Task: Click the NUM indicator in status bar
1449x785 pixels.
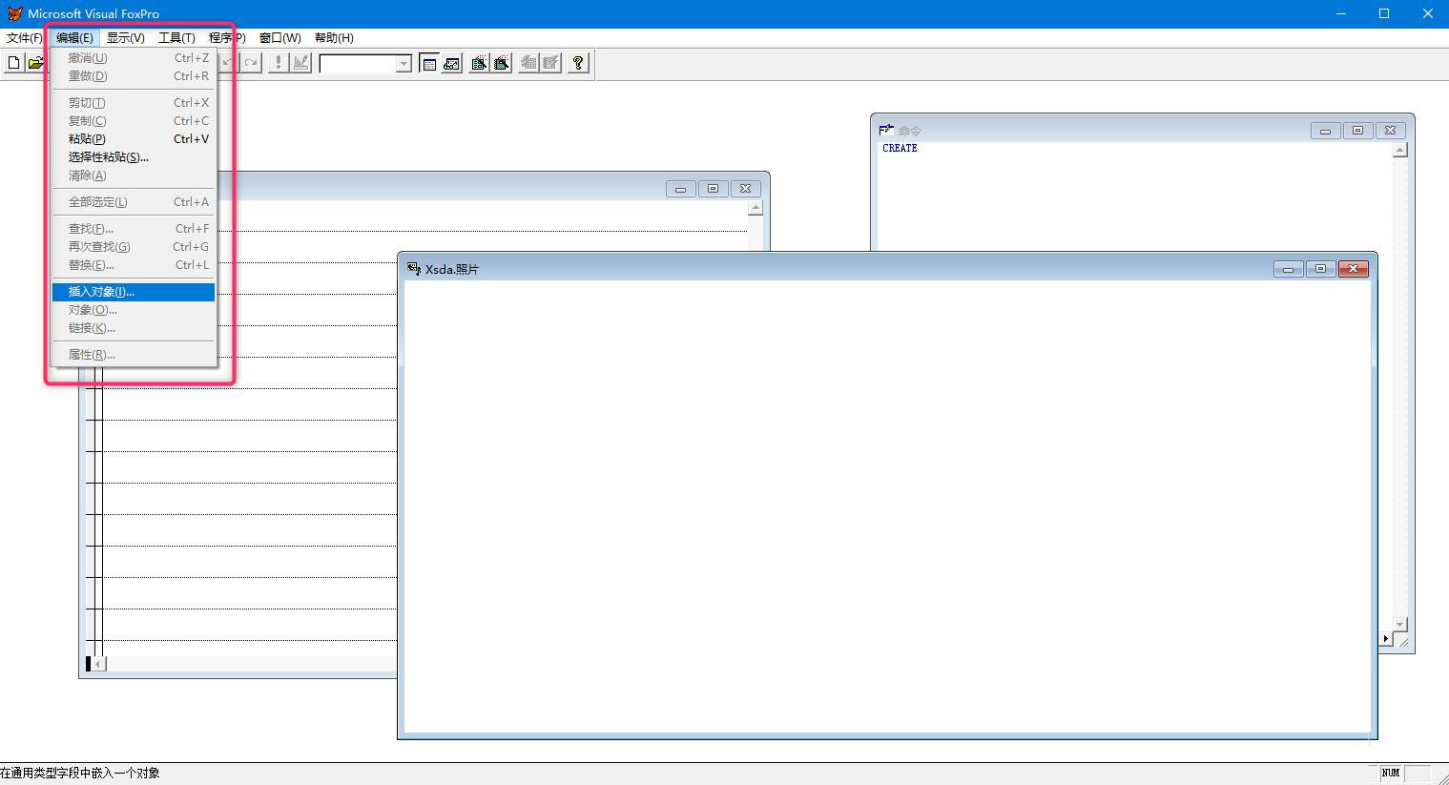Action: (1391, 773)
